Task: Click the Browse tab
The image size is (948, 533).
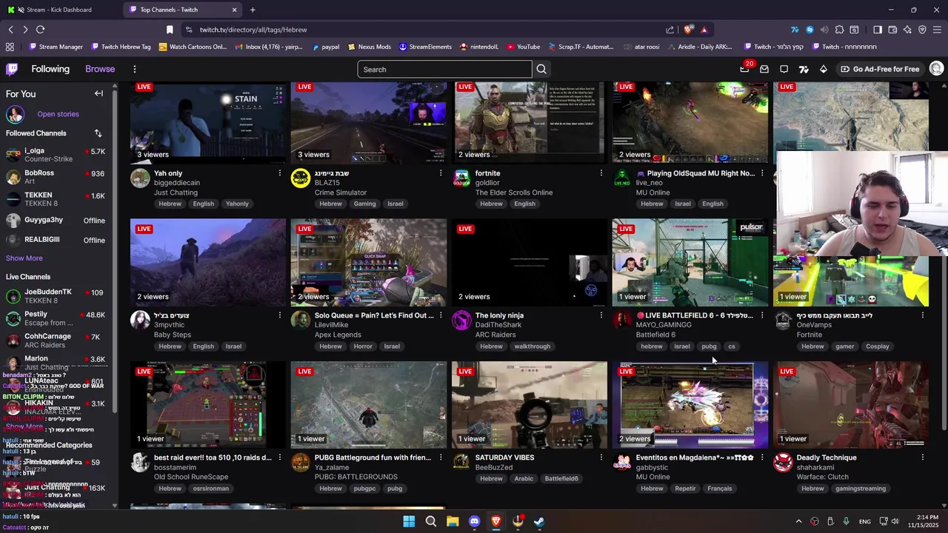Action: coord(100,69)
